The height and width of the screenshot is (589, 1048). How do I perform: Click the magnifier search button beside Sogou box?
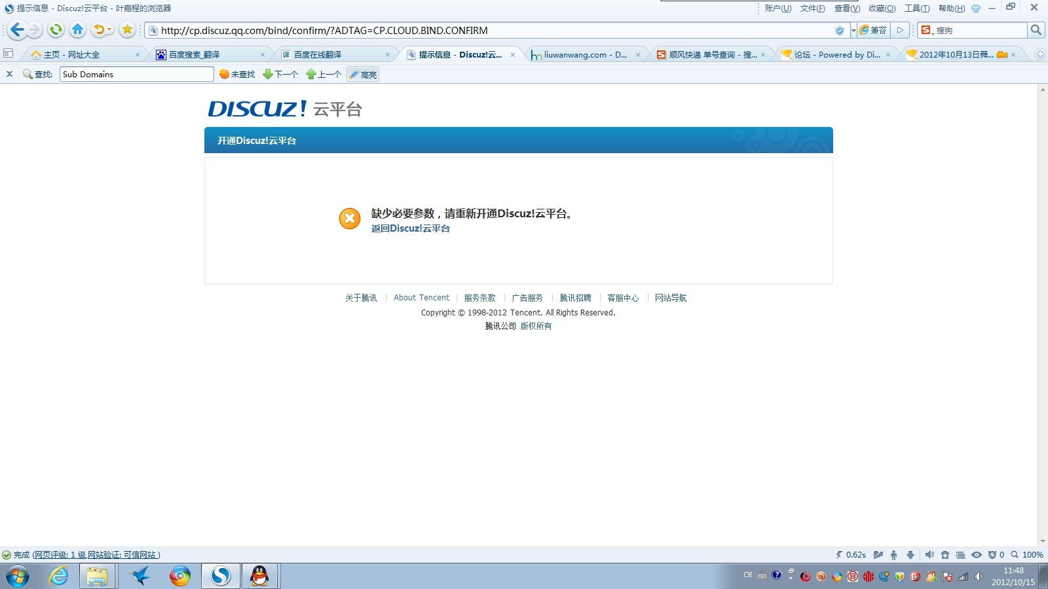[x=1036, y=30]
